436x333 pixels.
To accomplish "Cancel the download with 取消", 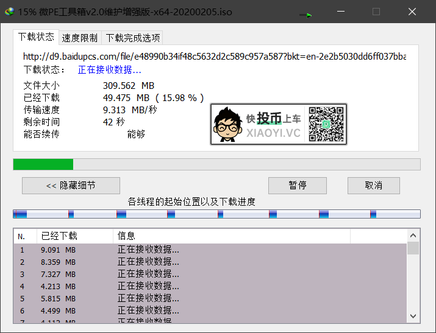I will (373, 186).
